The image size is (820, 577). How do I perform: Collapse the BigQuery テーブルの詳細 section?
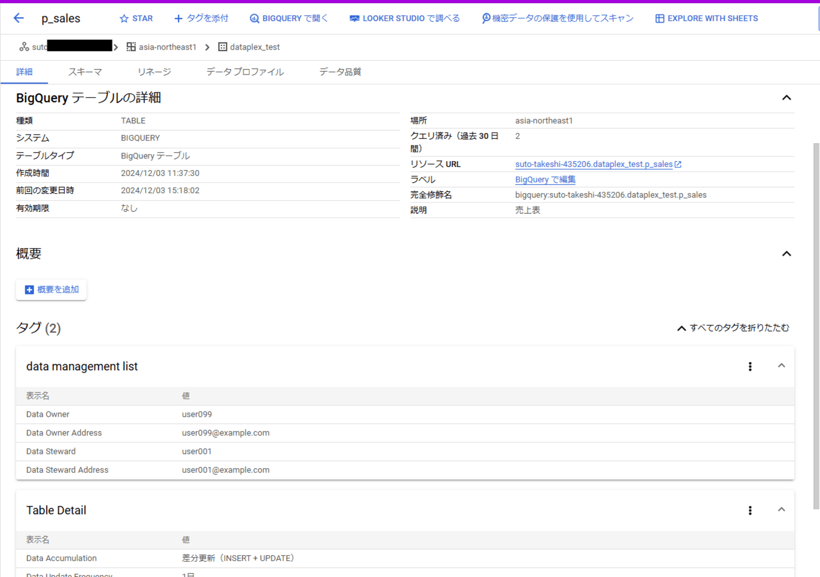point(786,98)
